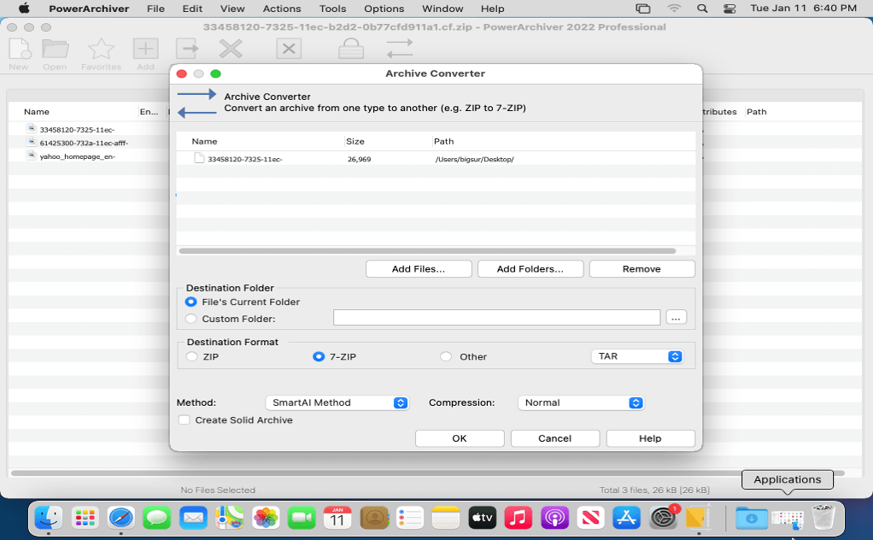Viewport: 873px width, 540px height.
Task: Select the Open toolbar icon
Action: [54, 49]
